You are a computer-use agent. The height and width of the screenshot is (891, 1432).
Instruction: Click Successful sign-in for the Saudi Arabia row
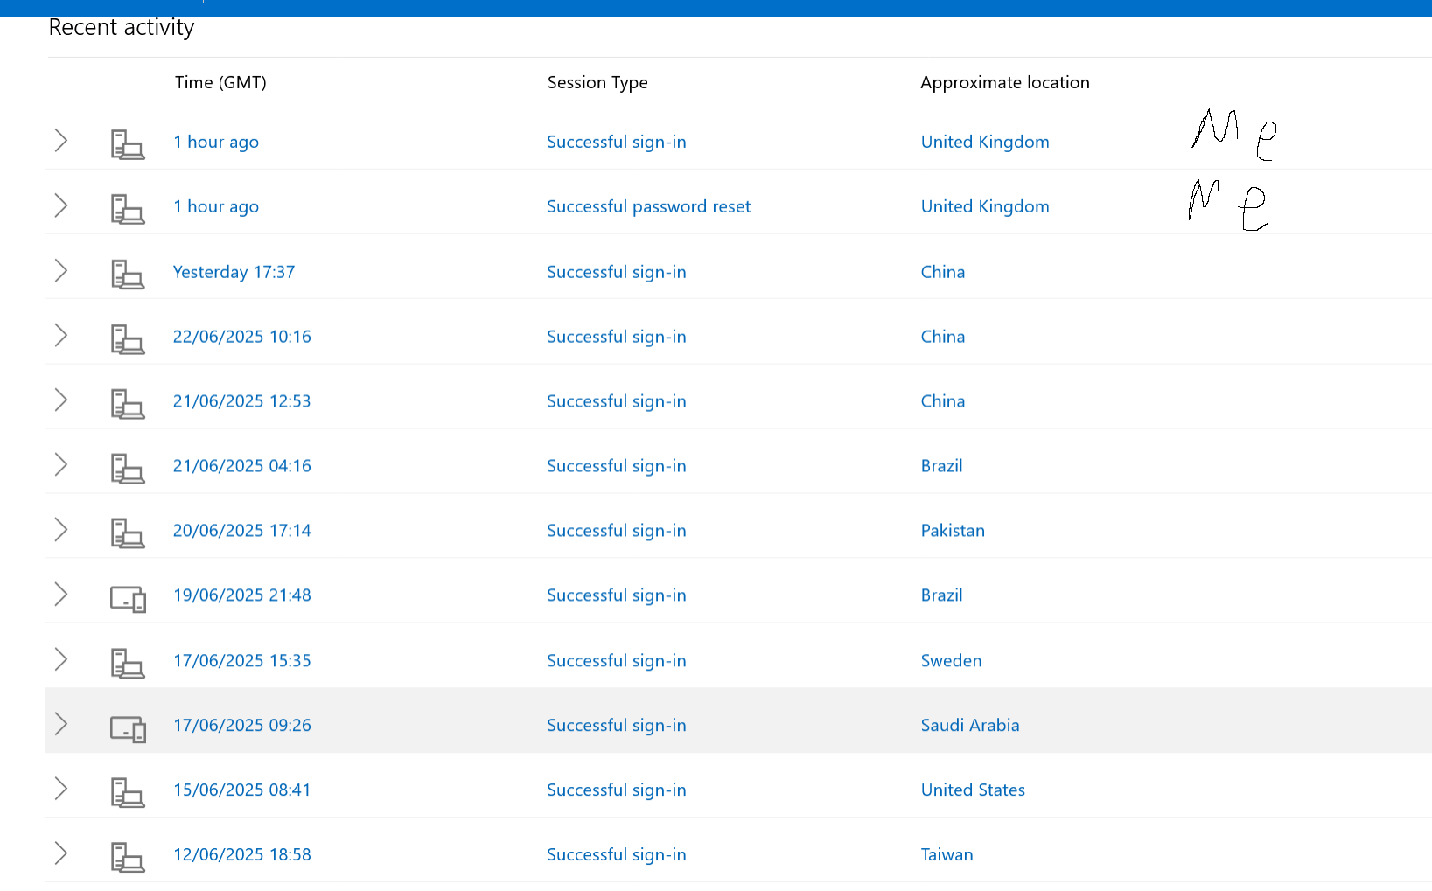coord(617,726)
